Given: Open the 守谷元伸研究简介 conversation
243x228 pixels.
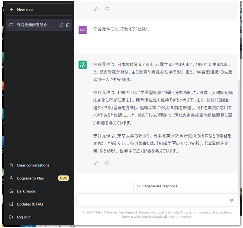Looking at the screenshot, I should point(39,25).
